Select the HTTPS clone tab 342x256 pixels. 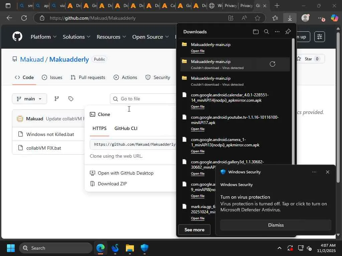click(x=100, y=128)
